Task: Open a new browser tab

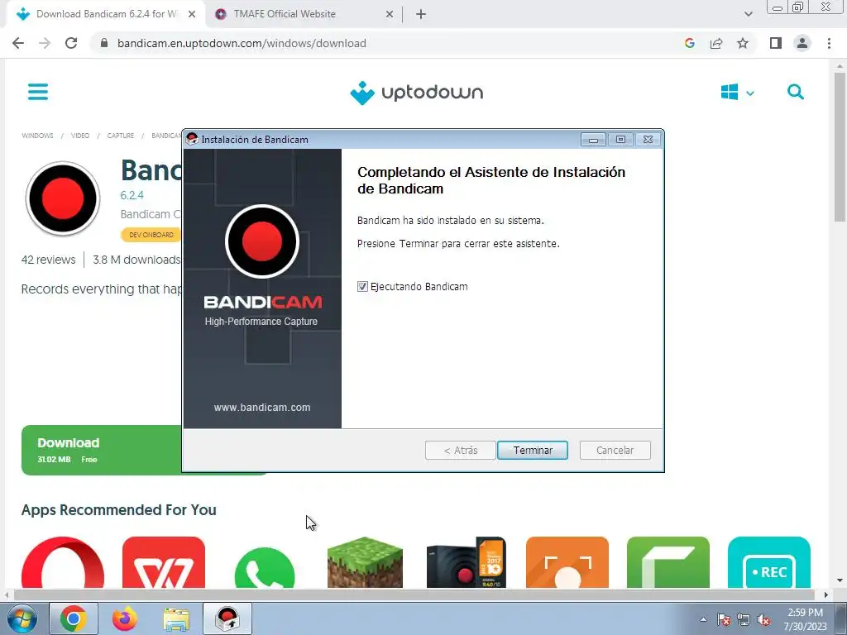Action: [x=421, y=15]
